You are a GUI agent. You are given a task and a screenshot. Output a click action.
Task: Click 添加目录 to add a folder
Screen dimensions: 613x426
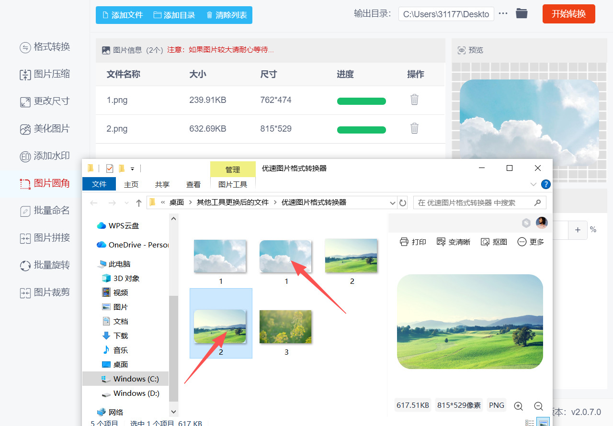point(174,15)
